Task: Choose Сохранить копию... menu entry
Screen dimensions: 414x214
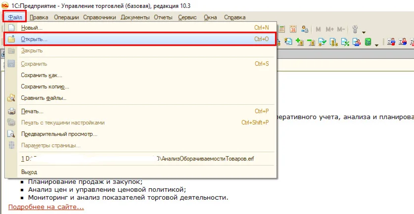Action: point(141,86)
